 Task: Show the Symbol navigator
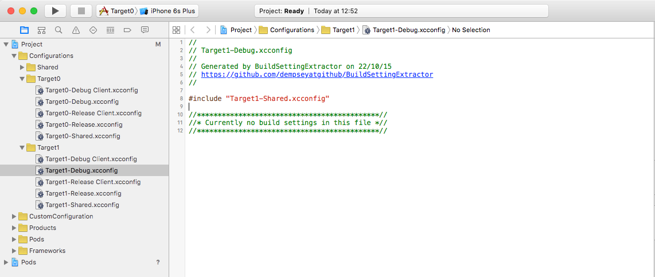41,30
